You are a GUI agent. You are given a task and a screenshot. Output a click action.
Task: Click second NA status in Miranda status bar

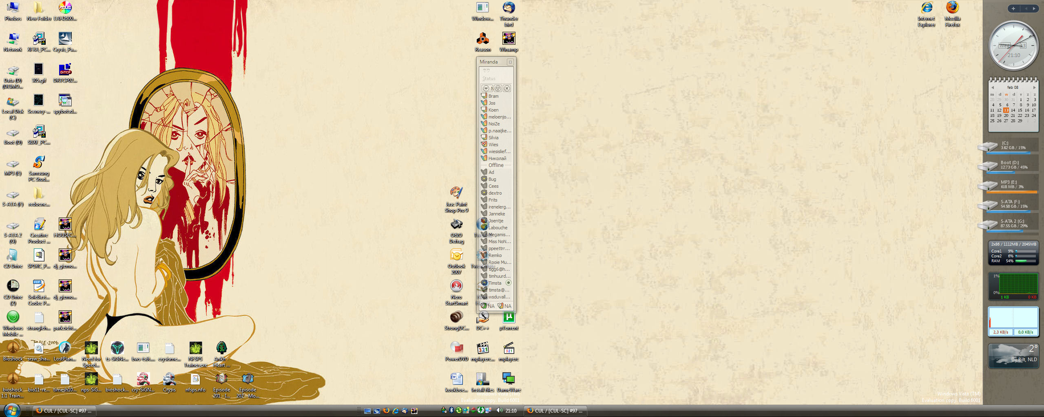click(x=504, y=306)
